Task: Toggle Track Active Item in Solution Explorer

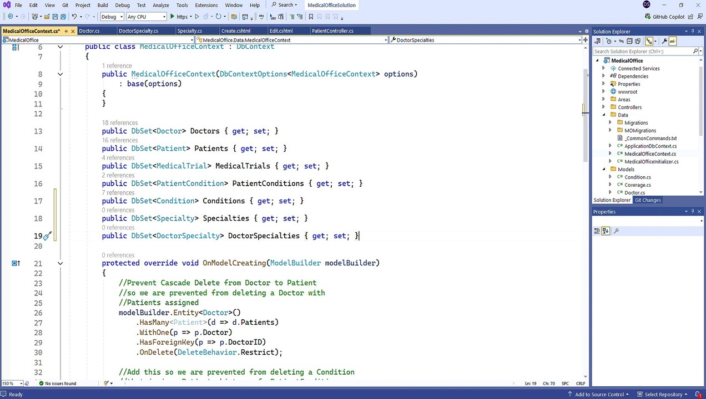Action: coord(649,41)
